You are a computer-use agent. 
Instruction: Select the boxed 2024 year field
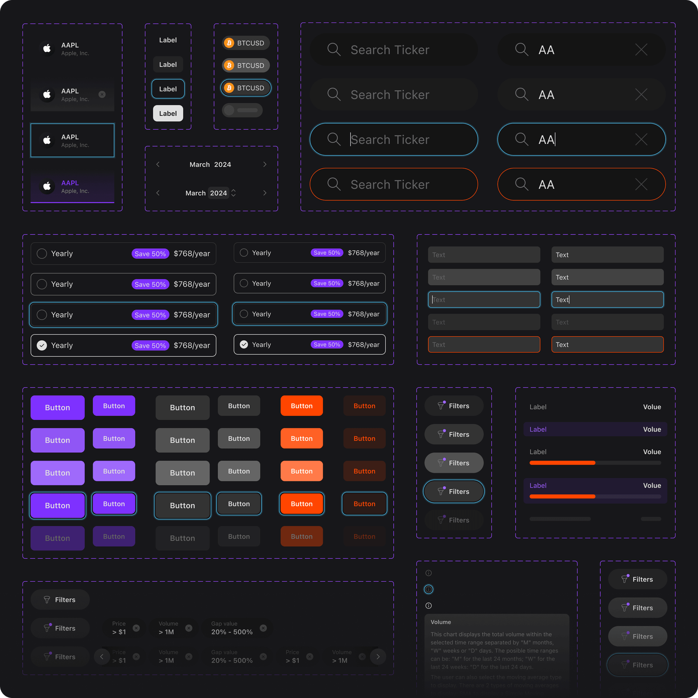click(218, 193)
